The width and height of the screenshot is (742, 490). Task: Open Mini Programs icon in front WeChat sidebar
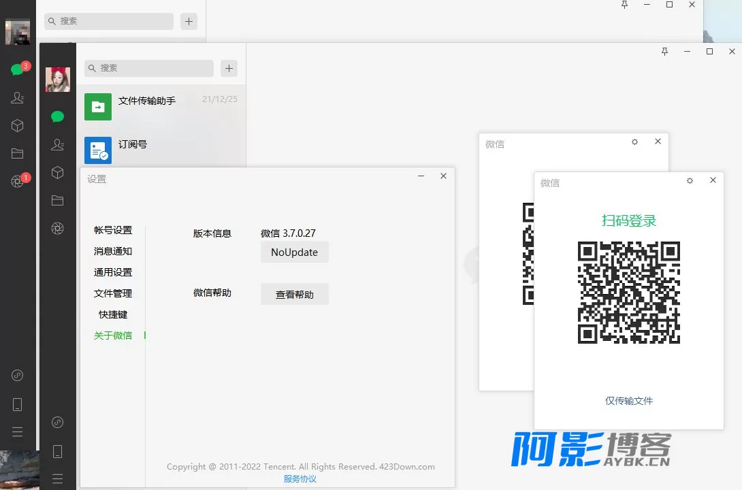(x=57, y=423)
